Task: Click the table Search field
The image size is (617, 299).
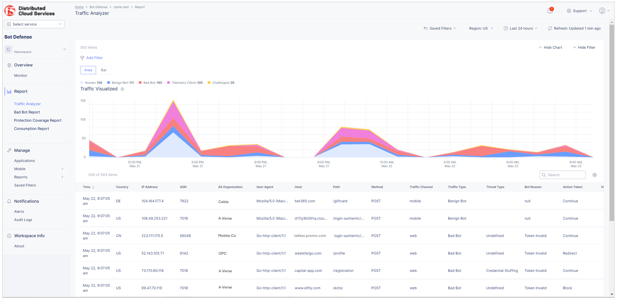Action: click(562, 175)
